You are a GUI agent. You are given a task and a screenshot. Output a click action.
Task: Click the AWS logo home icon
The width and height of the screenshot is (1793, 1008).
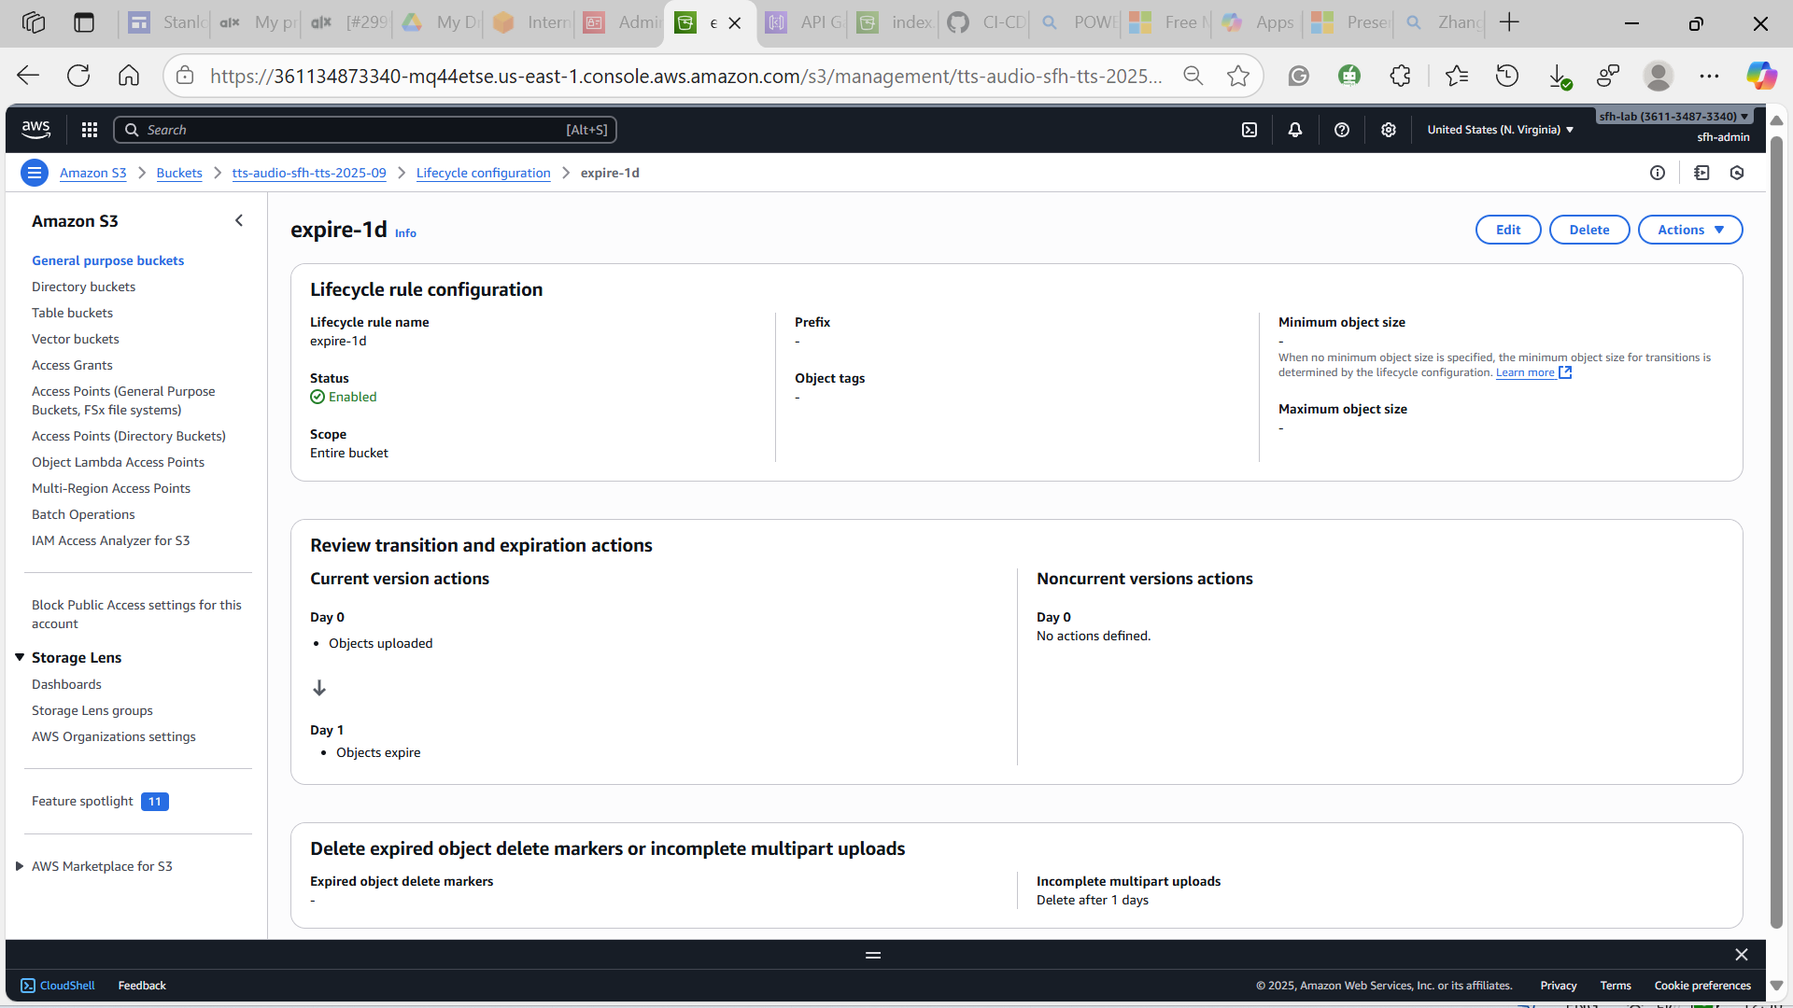pyautogui.click(x=36, y=130)
